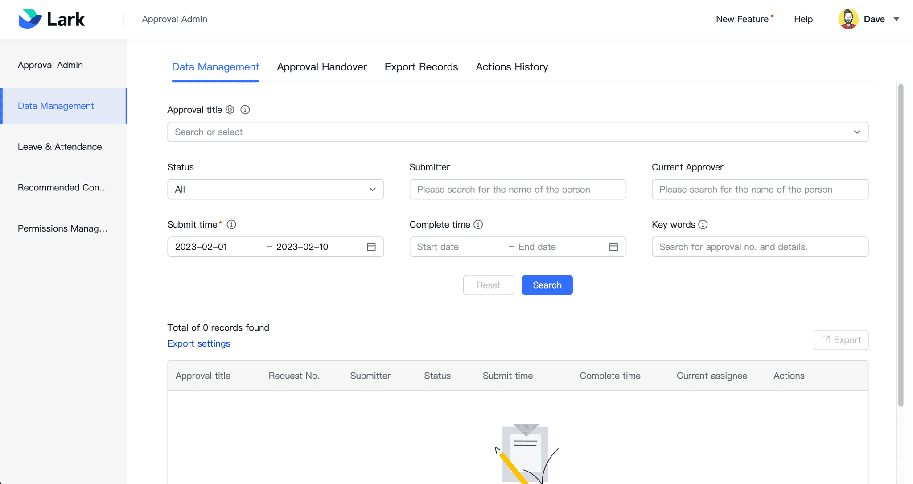Image resolution: width=913 pixels, height=484 pixels.
Task: Click the Complete time info icon
Action: tap(478, 224)
